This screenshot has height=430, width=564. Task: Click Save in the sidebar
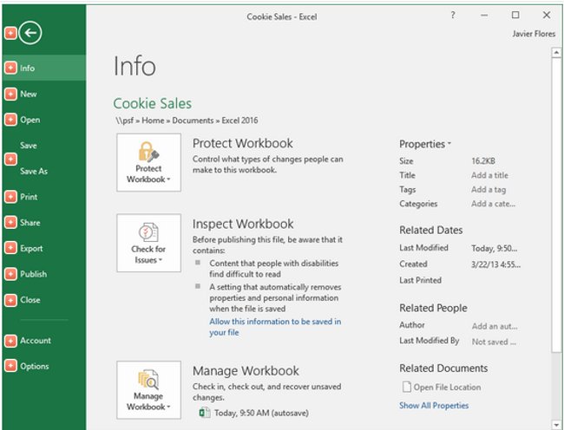coord(29,146)
